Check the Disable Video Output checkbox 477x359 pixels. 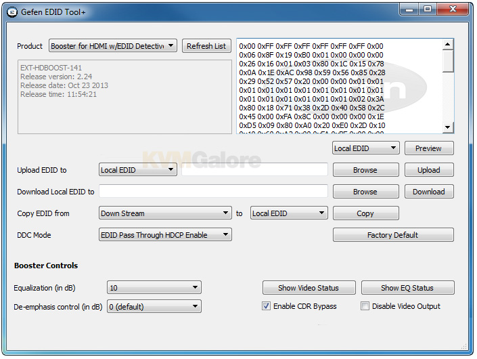[x=365, y=306]
